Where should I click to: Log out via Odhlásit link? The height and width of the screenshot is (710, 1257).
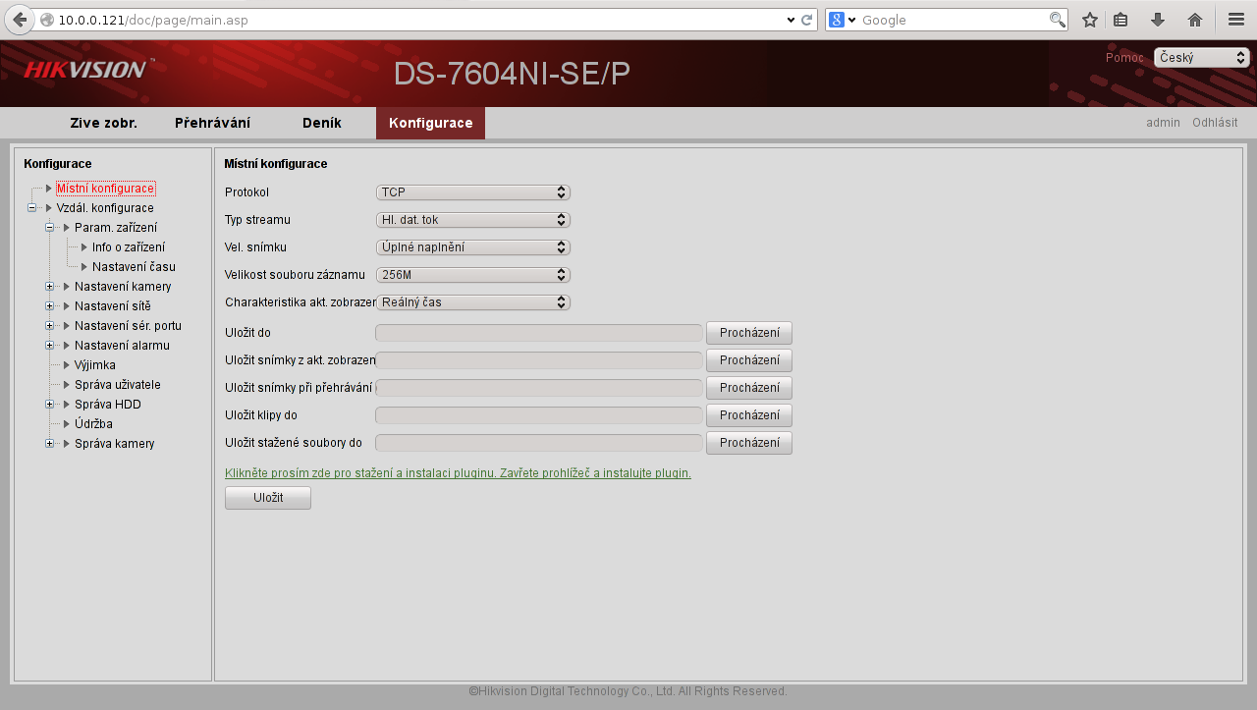(x=1215, y=123)
